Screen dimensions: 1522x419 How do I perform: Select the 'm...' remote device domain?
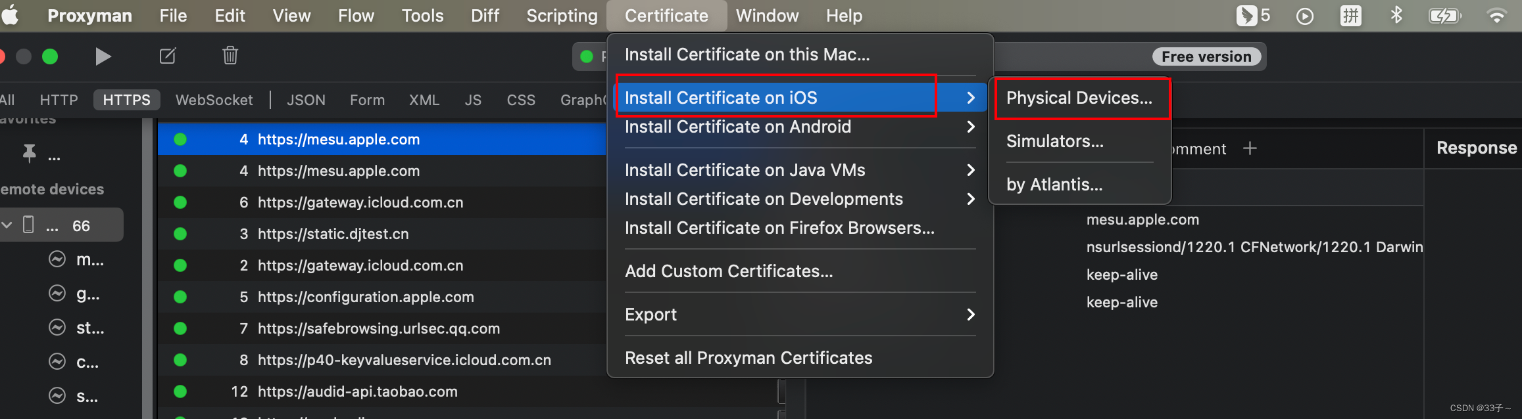89,259
